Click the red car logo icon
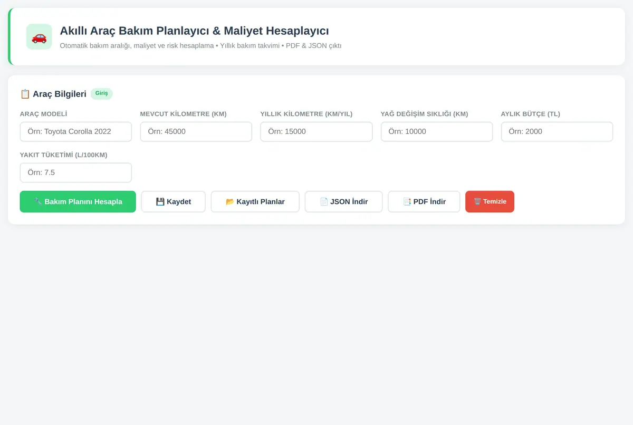The image size is (633, 425). 39,37
